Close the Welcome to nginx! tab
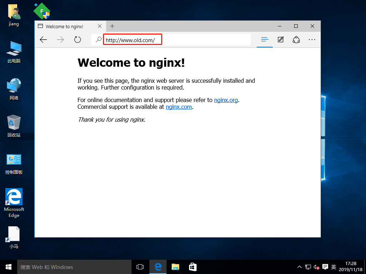This screenshot has height=274, width=366. (100, 26)
